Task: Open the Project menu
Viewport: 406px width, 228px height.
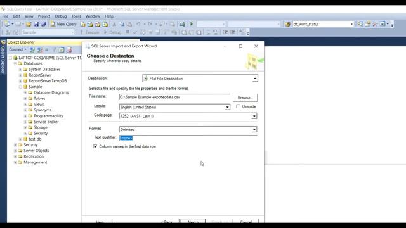Action: pyautogui.click(x=44, y=16)
